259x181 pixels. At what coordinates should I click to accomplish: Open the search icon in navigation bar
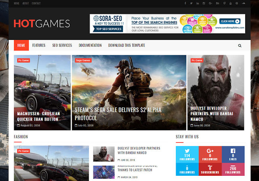(x=240, y=46)
